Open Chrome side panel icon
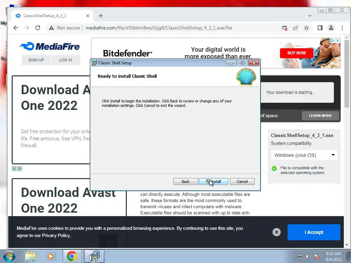351x263 pixels. tap(320, 28)
